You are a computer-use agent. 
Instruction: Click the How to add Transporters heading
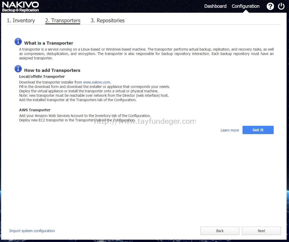pos(52,70)
